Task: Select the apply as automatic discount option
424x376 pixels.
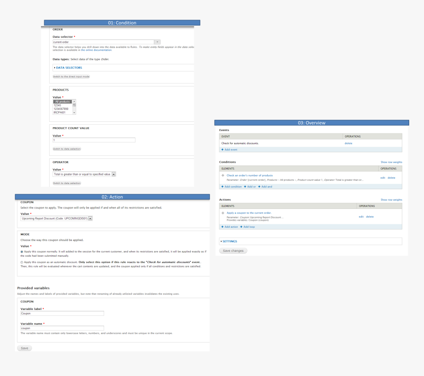Action: 22,262
